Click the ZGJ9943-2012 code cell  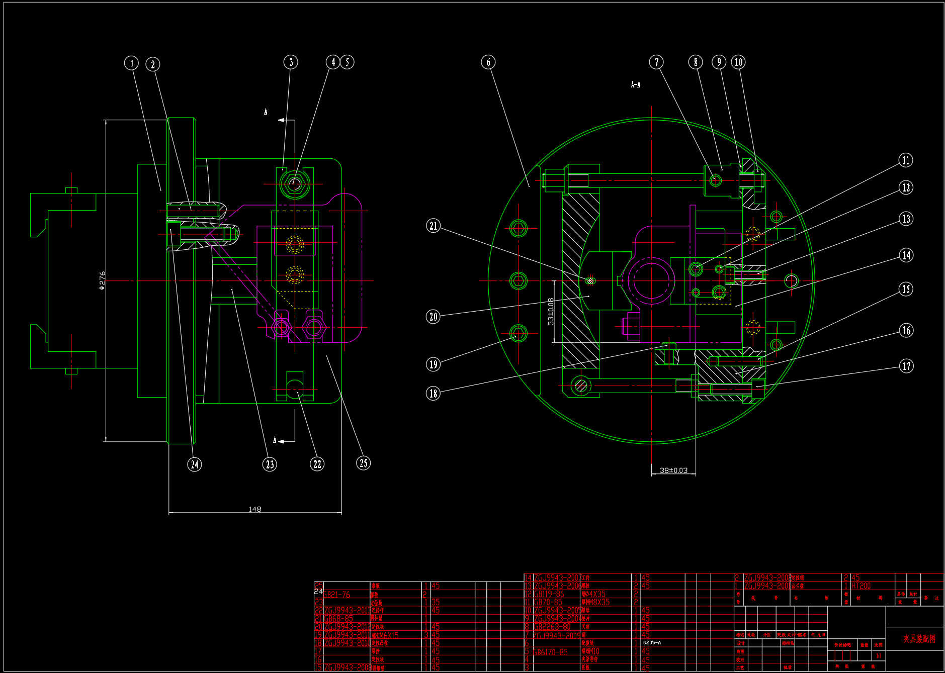click(x=348, y=627)
